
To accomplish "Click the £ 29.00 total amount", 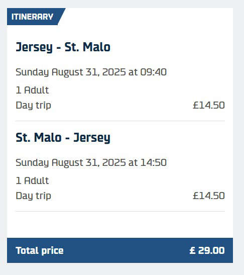I will point(207,250).
